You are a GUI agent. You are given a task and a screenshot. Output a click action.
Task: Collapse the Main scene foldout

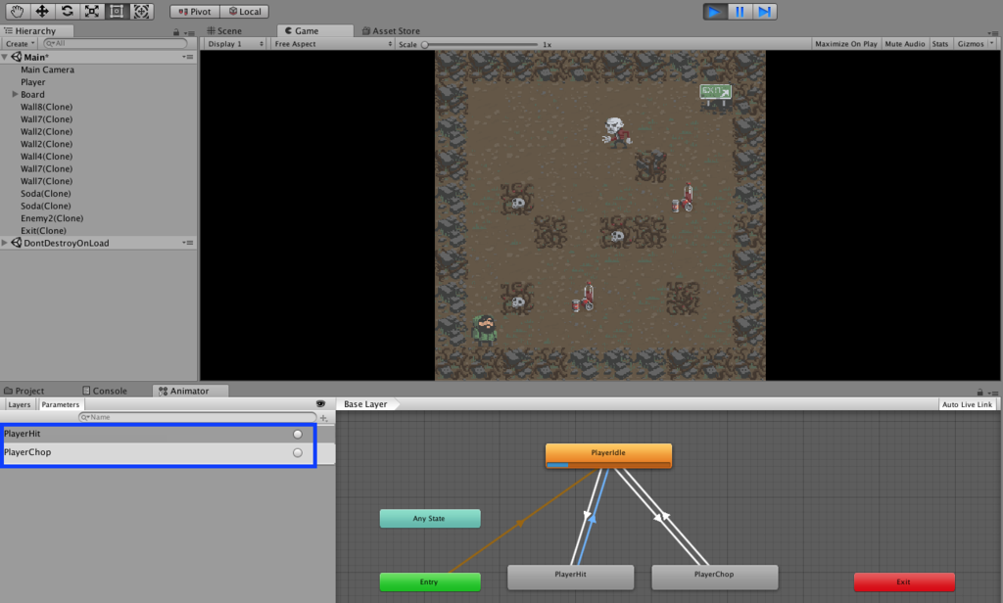(5, 57)
